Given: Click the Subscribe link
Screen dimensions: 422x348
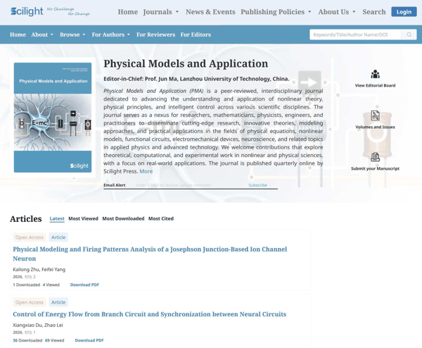Looking at the screenshot, I should pyautogui.click(x=257, y=185).
